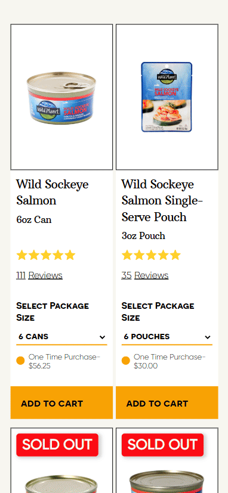The width and height of the screenshot is (228, 493).
Task: Open Wild Sockeye Salmon Single-Serve Pouch title
Action: coord(162,200)
